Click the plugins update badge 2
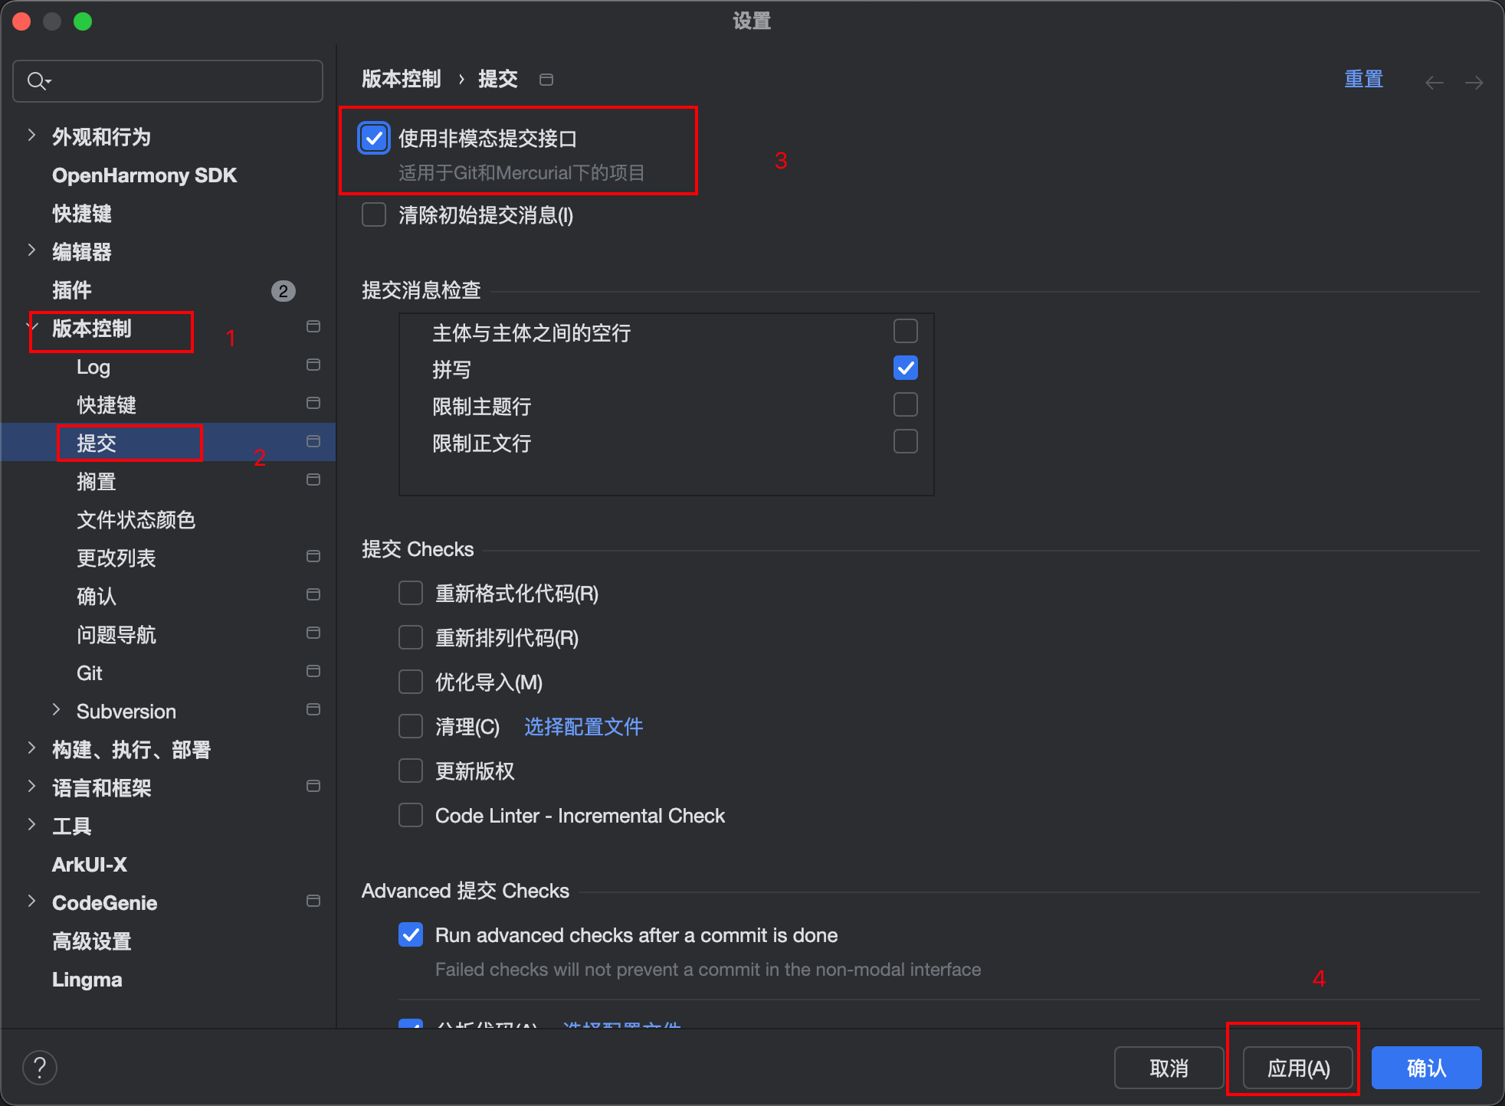The image size is (1505, 1106). 283,291
